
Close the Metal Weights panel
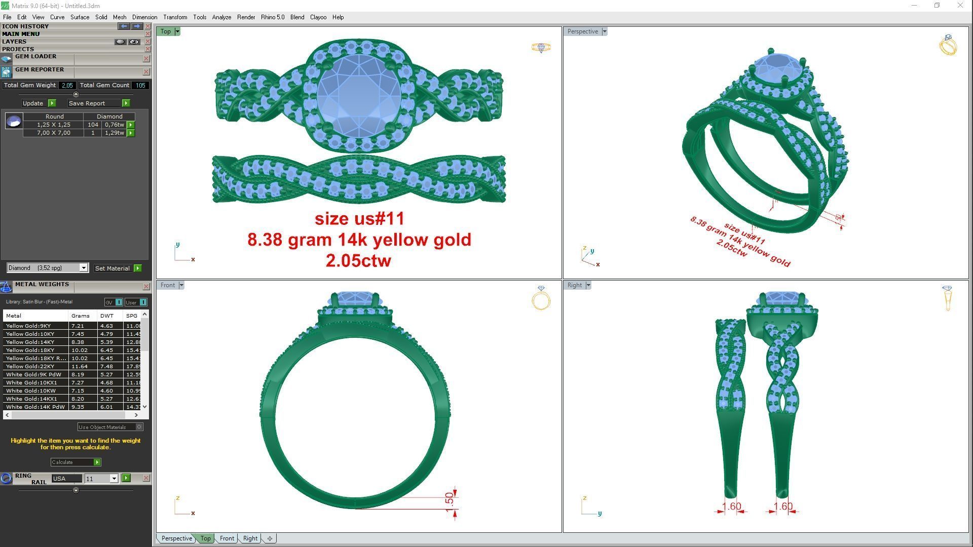coord(146,287)
